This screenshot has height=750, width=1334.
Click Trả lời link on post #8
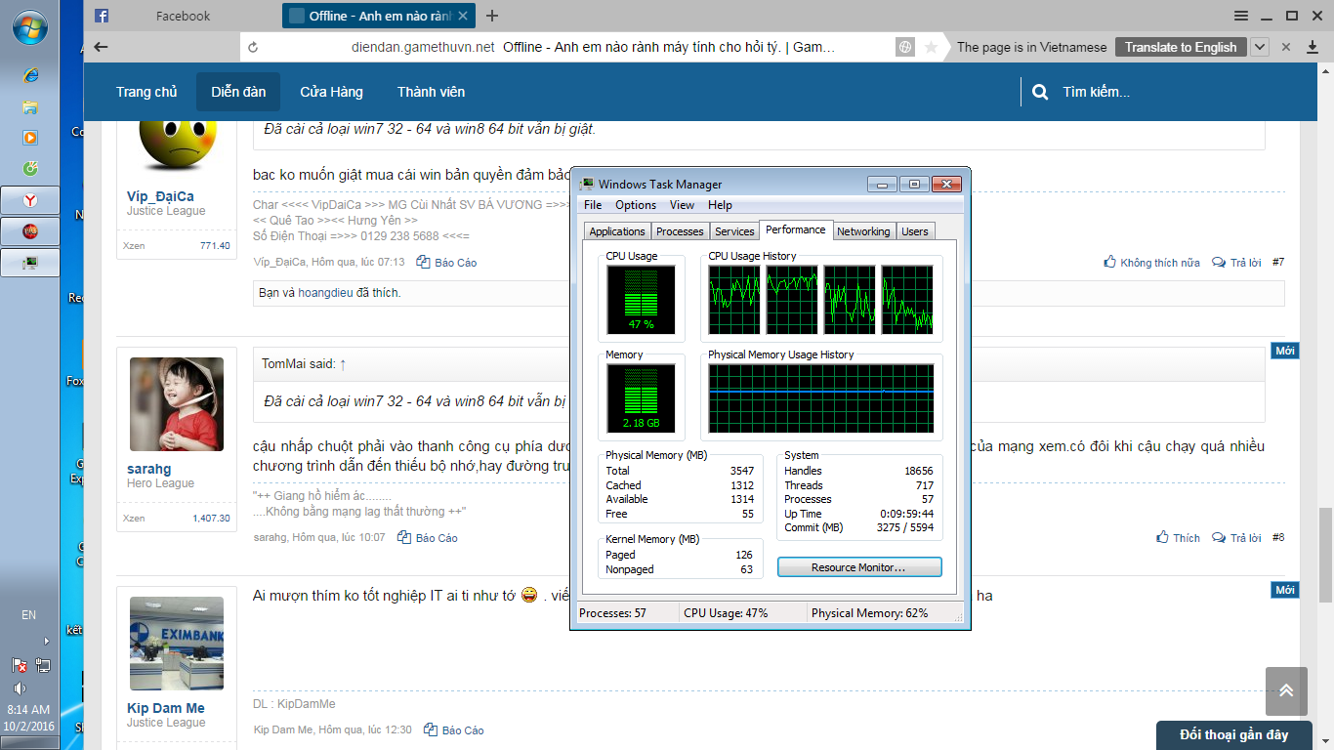tap(1237, 538)
